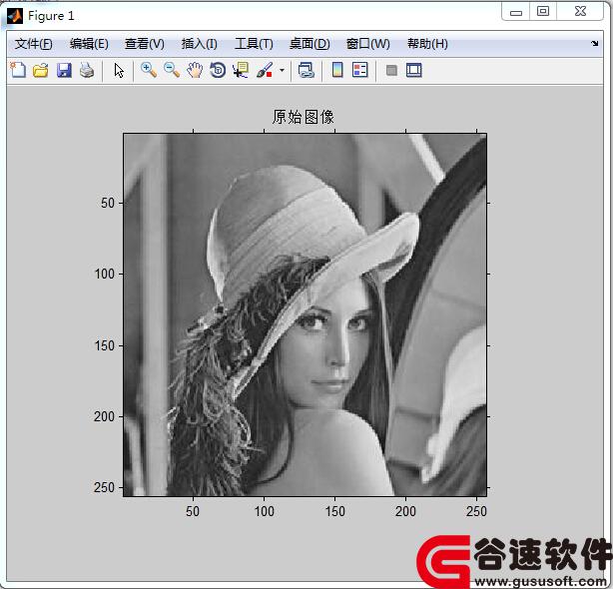Click the y-axis tick label 200
613x589 pixels.
pos(104,416)
